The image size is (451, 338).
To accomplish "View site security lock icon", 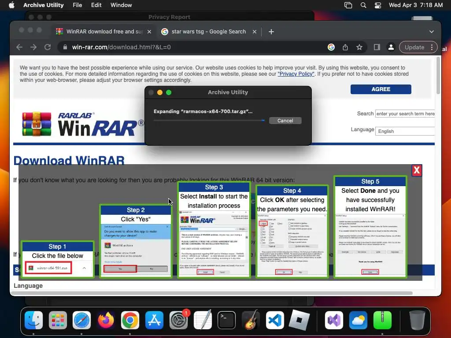I will [65, 47].
